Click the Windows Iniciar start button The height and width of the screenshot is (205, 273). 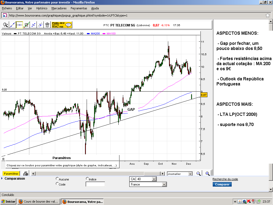pyautogui.click(x=8, y=202)
